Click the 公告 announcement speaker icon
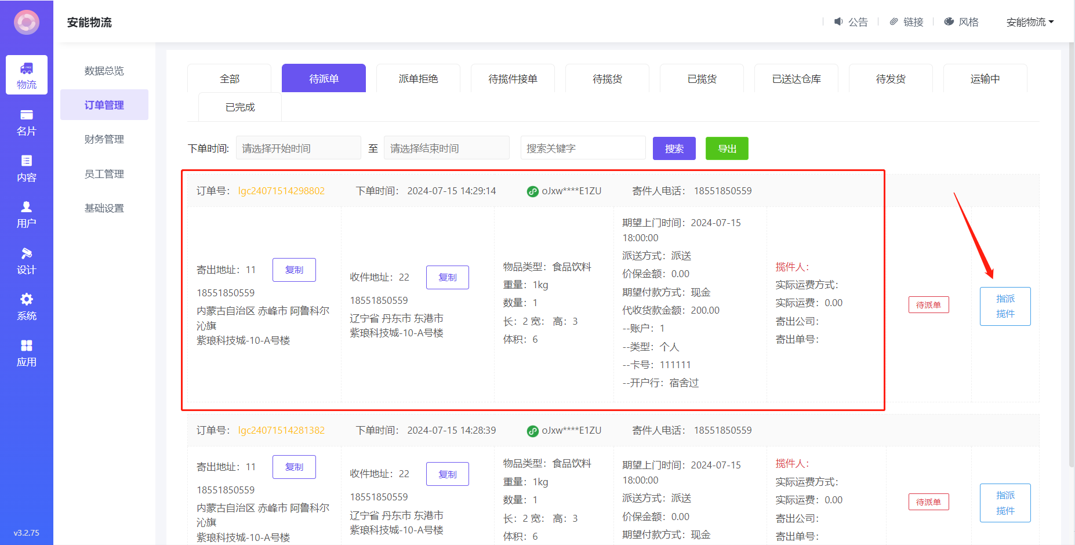1075x545 pixels. click(838, 21)
